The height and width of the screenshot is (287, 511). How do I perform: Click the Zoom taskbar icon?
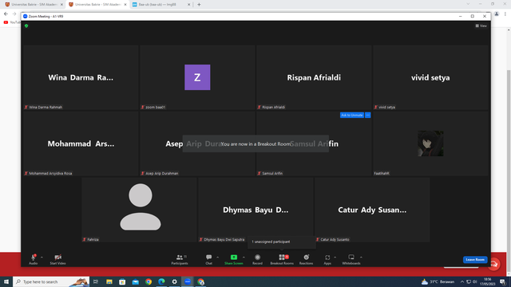click(188, 281)
